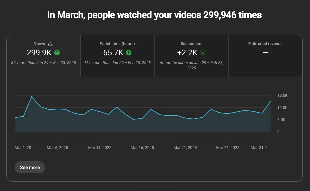Switch to the Watch time (hours) tab
The image size is (310, 191).
(117, 56)
